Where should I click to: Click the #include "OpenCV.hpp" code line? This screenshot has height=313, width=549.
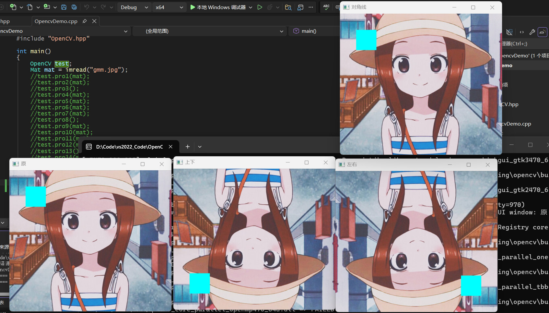coord(53,39)
